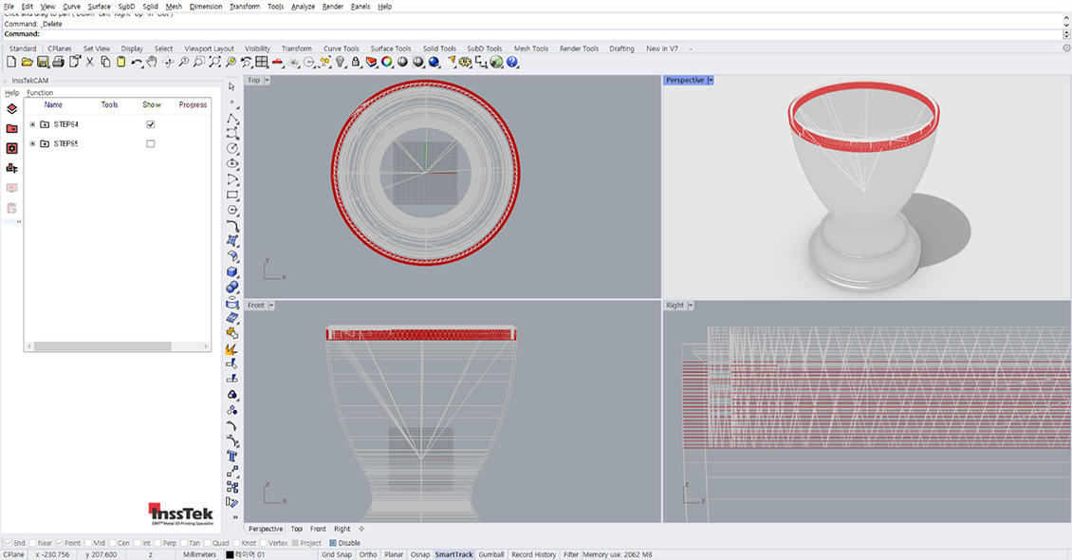Screen dimensions: 1072x560
Task: Uncheck the Show checkbox for STEP64
Action: pyautogui.click(x=150, y=124)
